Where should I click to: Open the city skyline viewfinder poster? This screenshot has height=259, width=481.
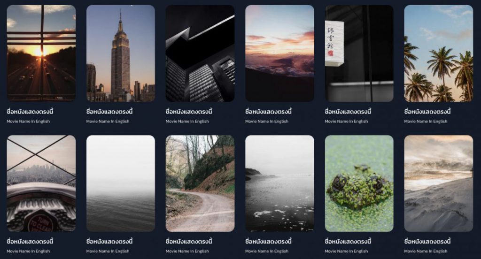point(41,183)
